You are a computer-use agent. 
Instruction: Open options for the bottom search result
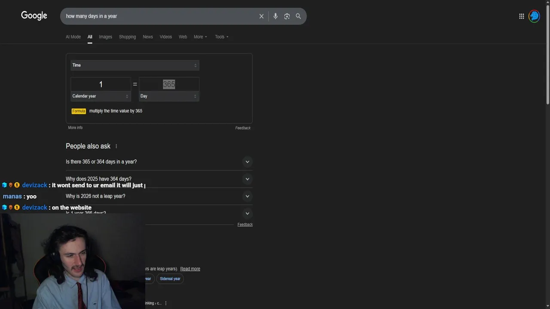click(166, 303)
